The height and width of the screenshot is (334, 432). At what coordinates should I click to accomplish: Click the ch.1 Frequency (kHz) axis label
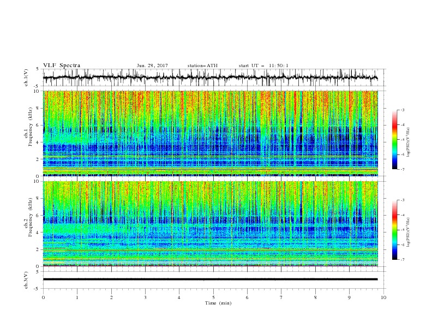tap(28, 126)
